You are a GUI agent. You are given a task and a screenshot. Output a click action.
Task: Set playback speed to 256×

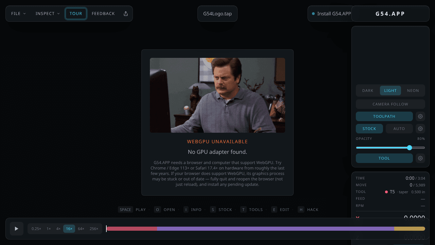coord(94,229)
